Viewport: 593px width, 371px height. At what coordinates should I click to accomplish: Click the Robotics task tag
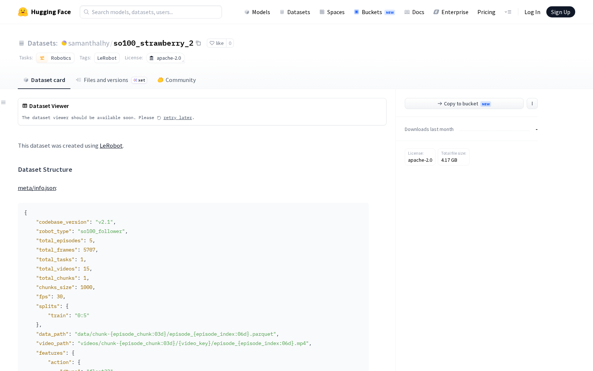tap(55, 58)
